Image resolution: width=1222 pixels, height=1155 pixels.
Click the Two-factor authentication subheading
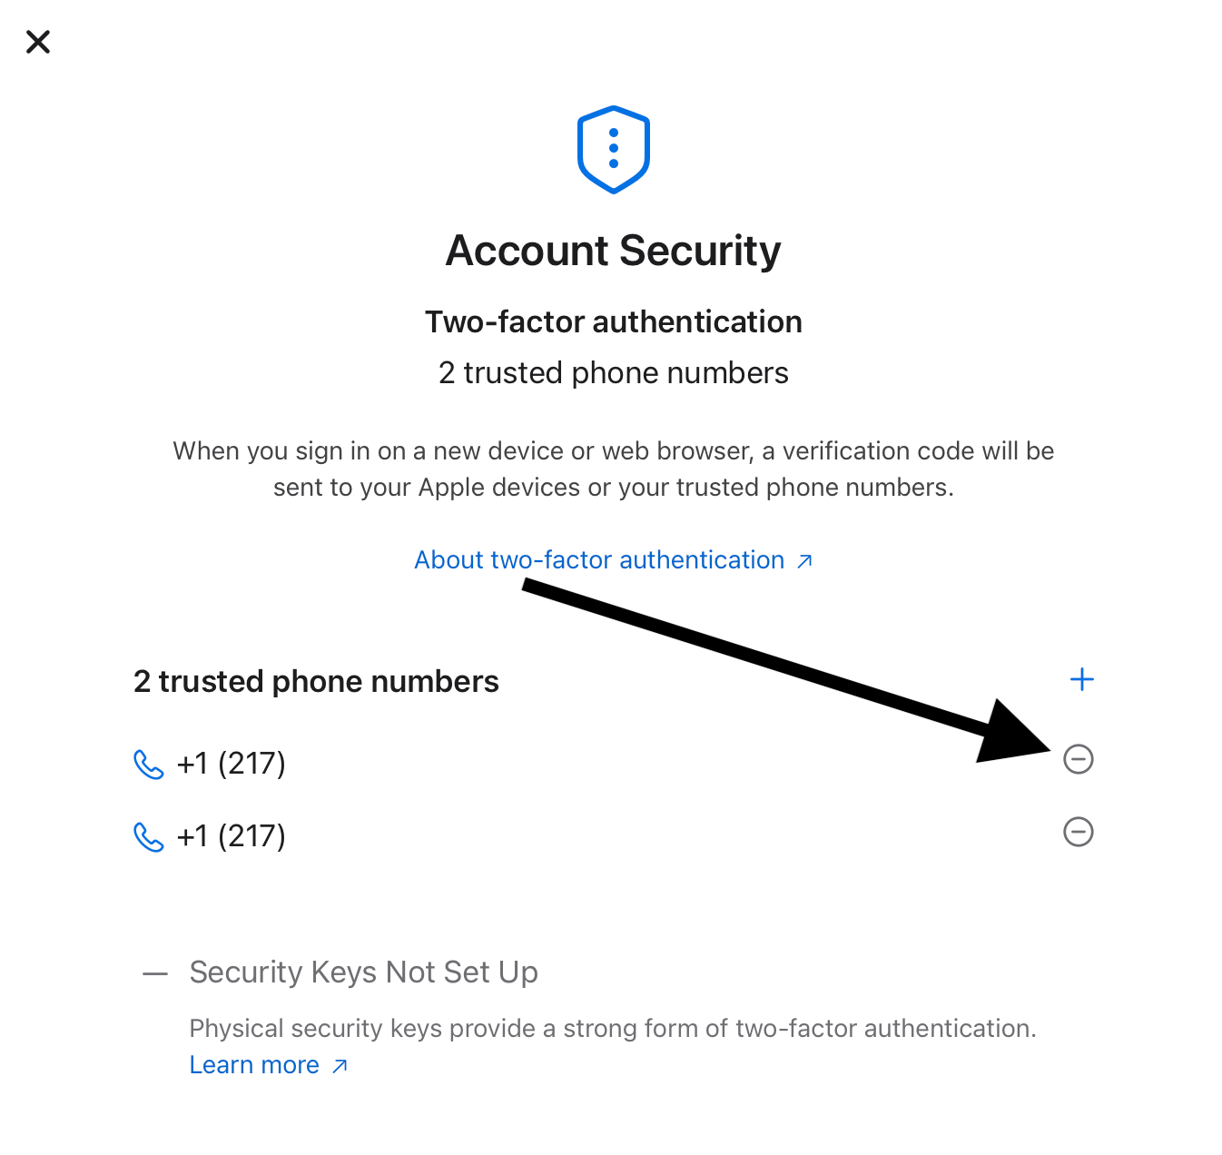pos(613,322)
